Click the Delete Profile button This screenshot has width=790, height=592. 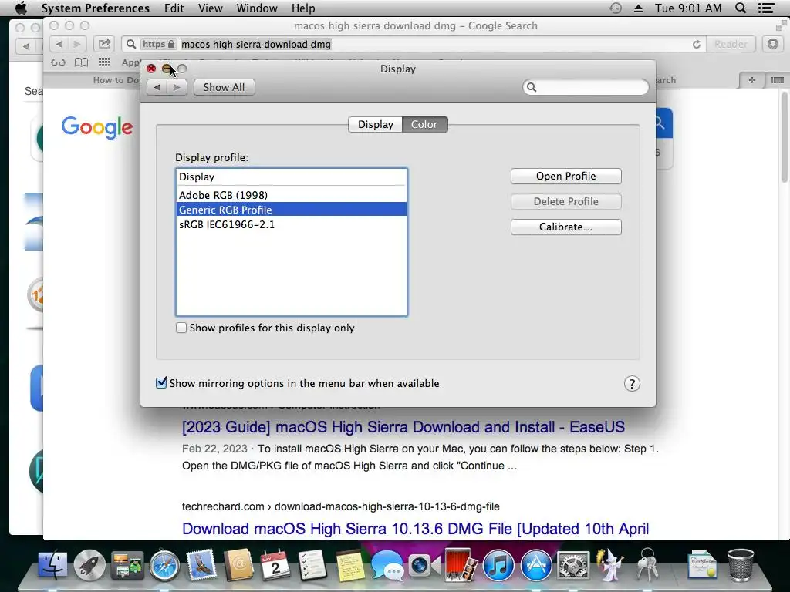click(x=565, y=201)
